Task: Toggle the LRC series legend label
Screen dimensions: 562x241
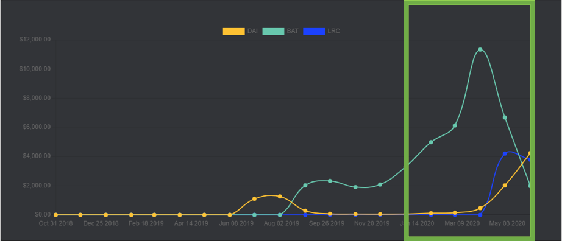Action: [333, 31]
